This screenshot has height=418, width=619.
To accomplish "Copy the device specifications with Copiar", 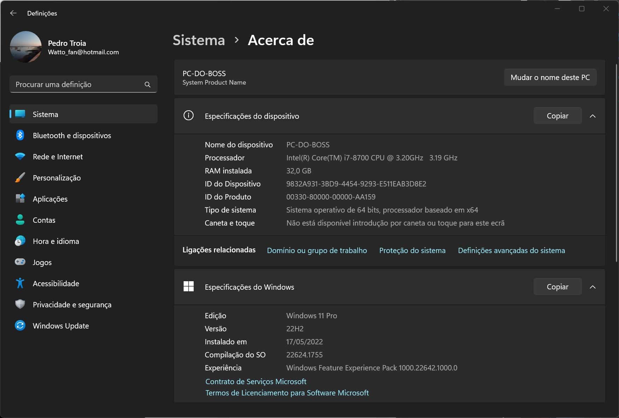I will 557,116.
